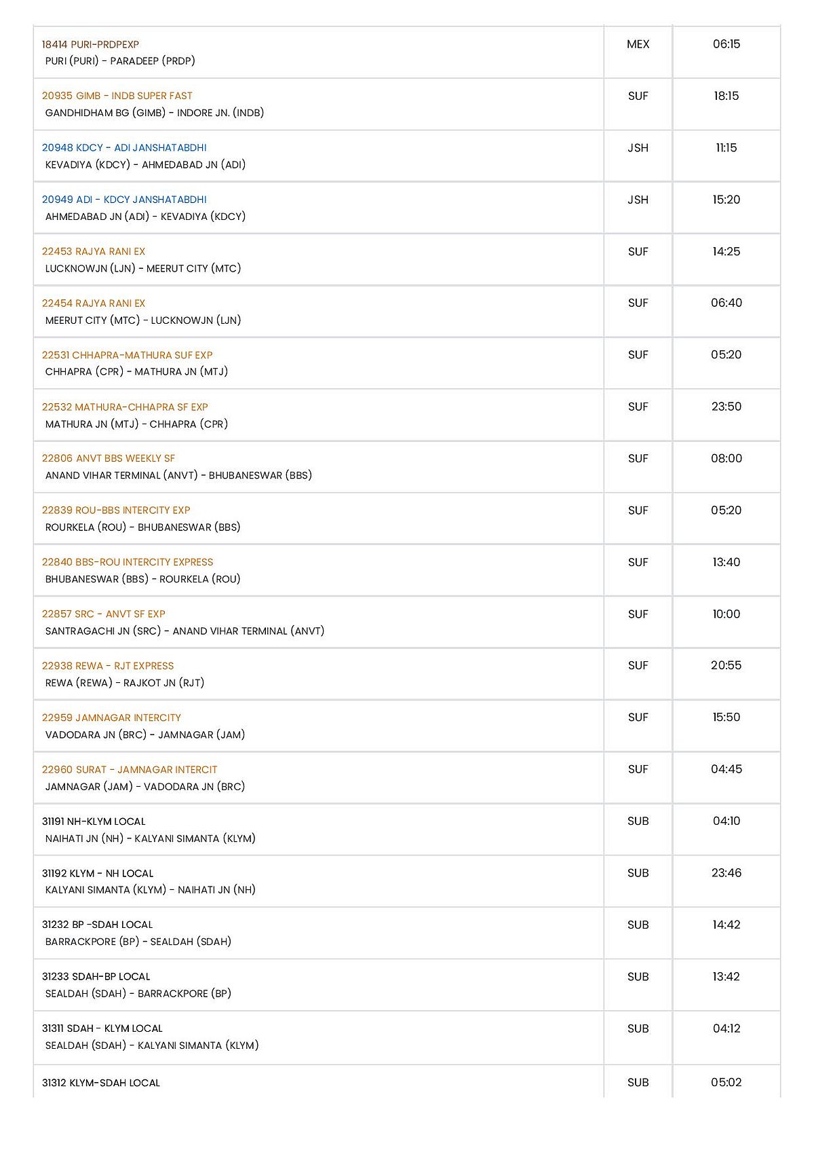Select 22857 SRC - ANVT SF EXP
Screen dimensions: 814x1152
pos(104,614)
